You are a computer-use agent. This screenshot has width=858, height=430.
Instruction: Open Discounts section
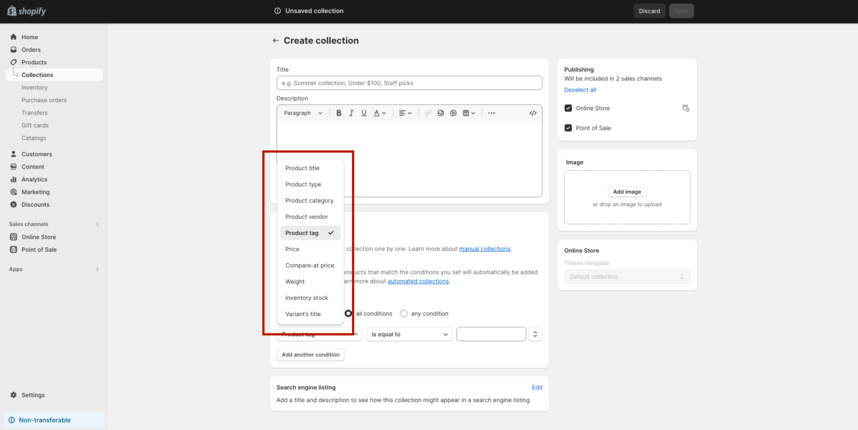click(x=35, y=204)
